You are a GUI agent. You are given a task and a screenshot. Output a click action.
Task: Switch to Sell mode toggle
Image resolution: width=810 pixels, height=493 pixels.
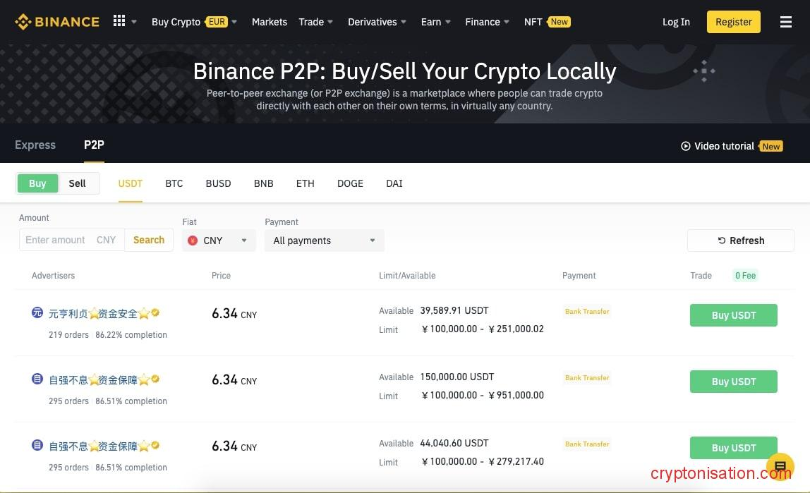[77, 183]
